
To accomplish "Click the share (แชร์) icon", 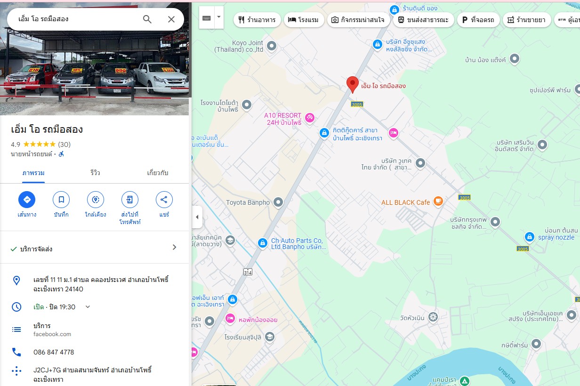I will (164, 200).
